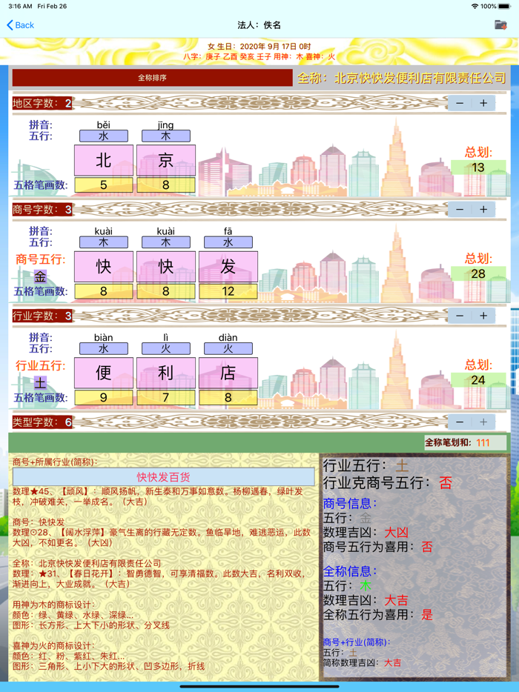
Task: Select the 京 character box
Action: (166, 160)
